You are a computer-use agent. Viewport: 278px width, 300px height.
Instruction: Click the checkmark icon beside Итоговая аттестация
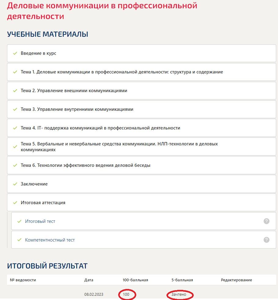click(x=15, y=203)
